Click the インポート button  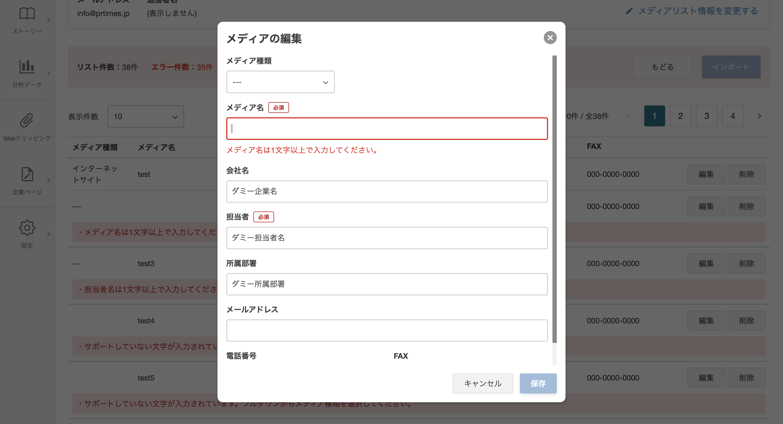point(731,67)
